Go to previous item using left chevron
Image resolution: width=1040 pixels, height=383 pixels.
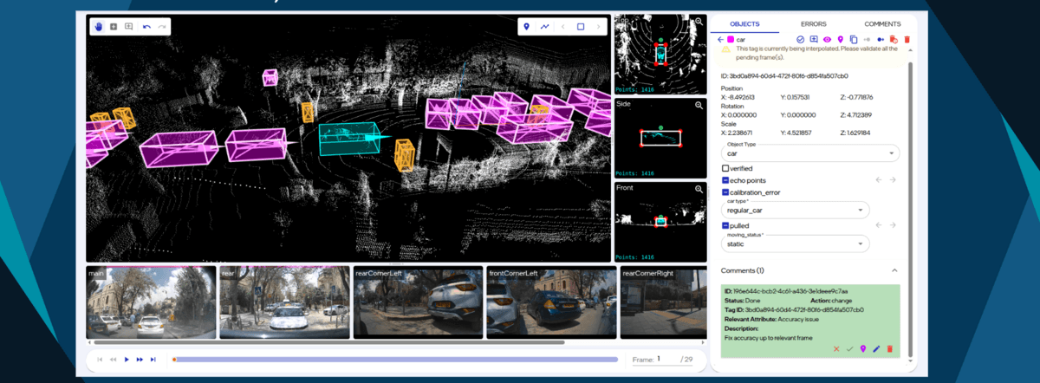[563, 27]
